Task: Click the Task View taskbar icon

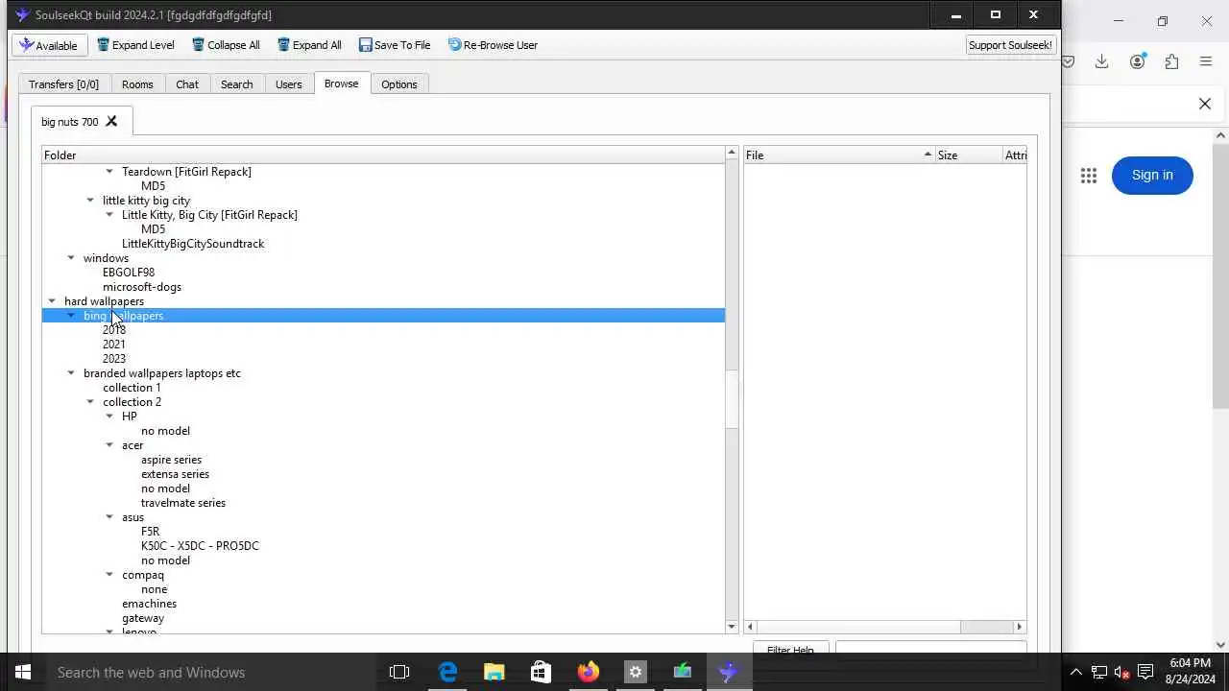Action: tap(399, 672)
